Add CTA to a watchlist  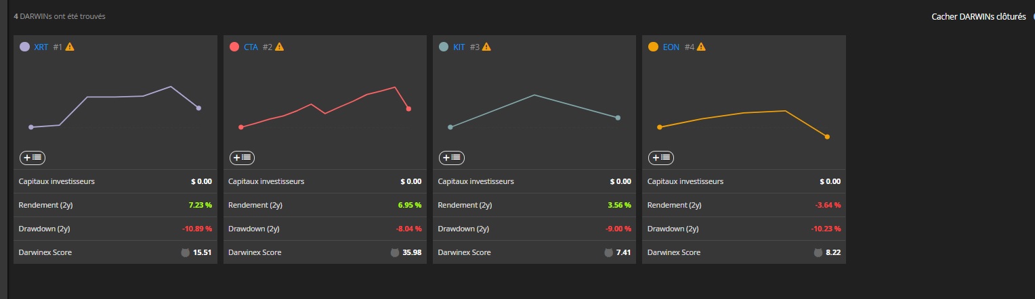click(x=242, y=157)
